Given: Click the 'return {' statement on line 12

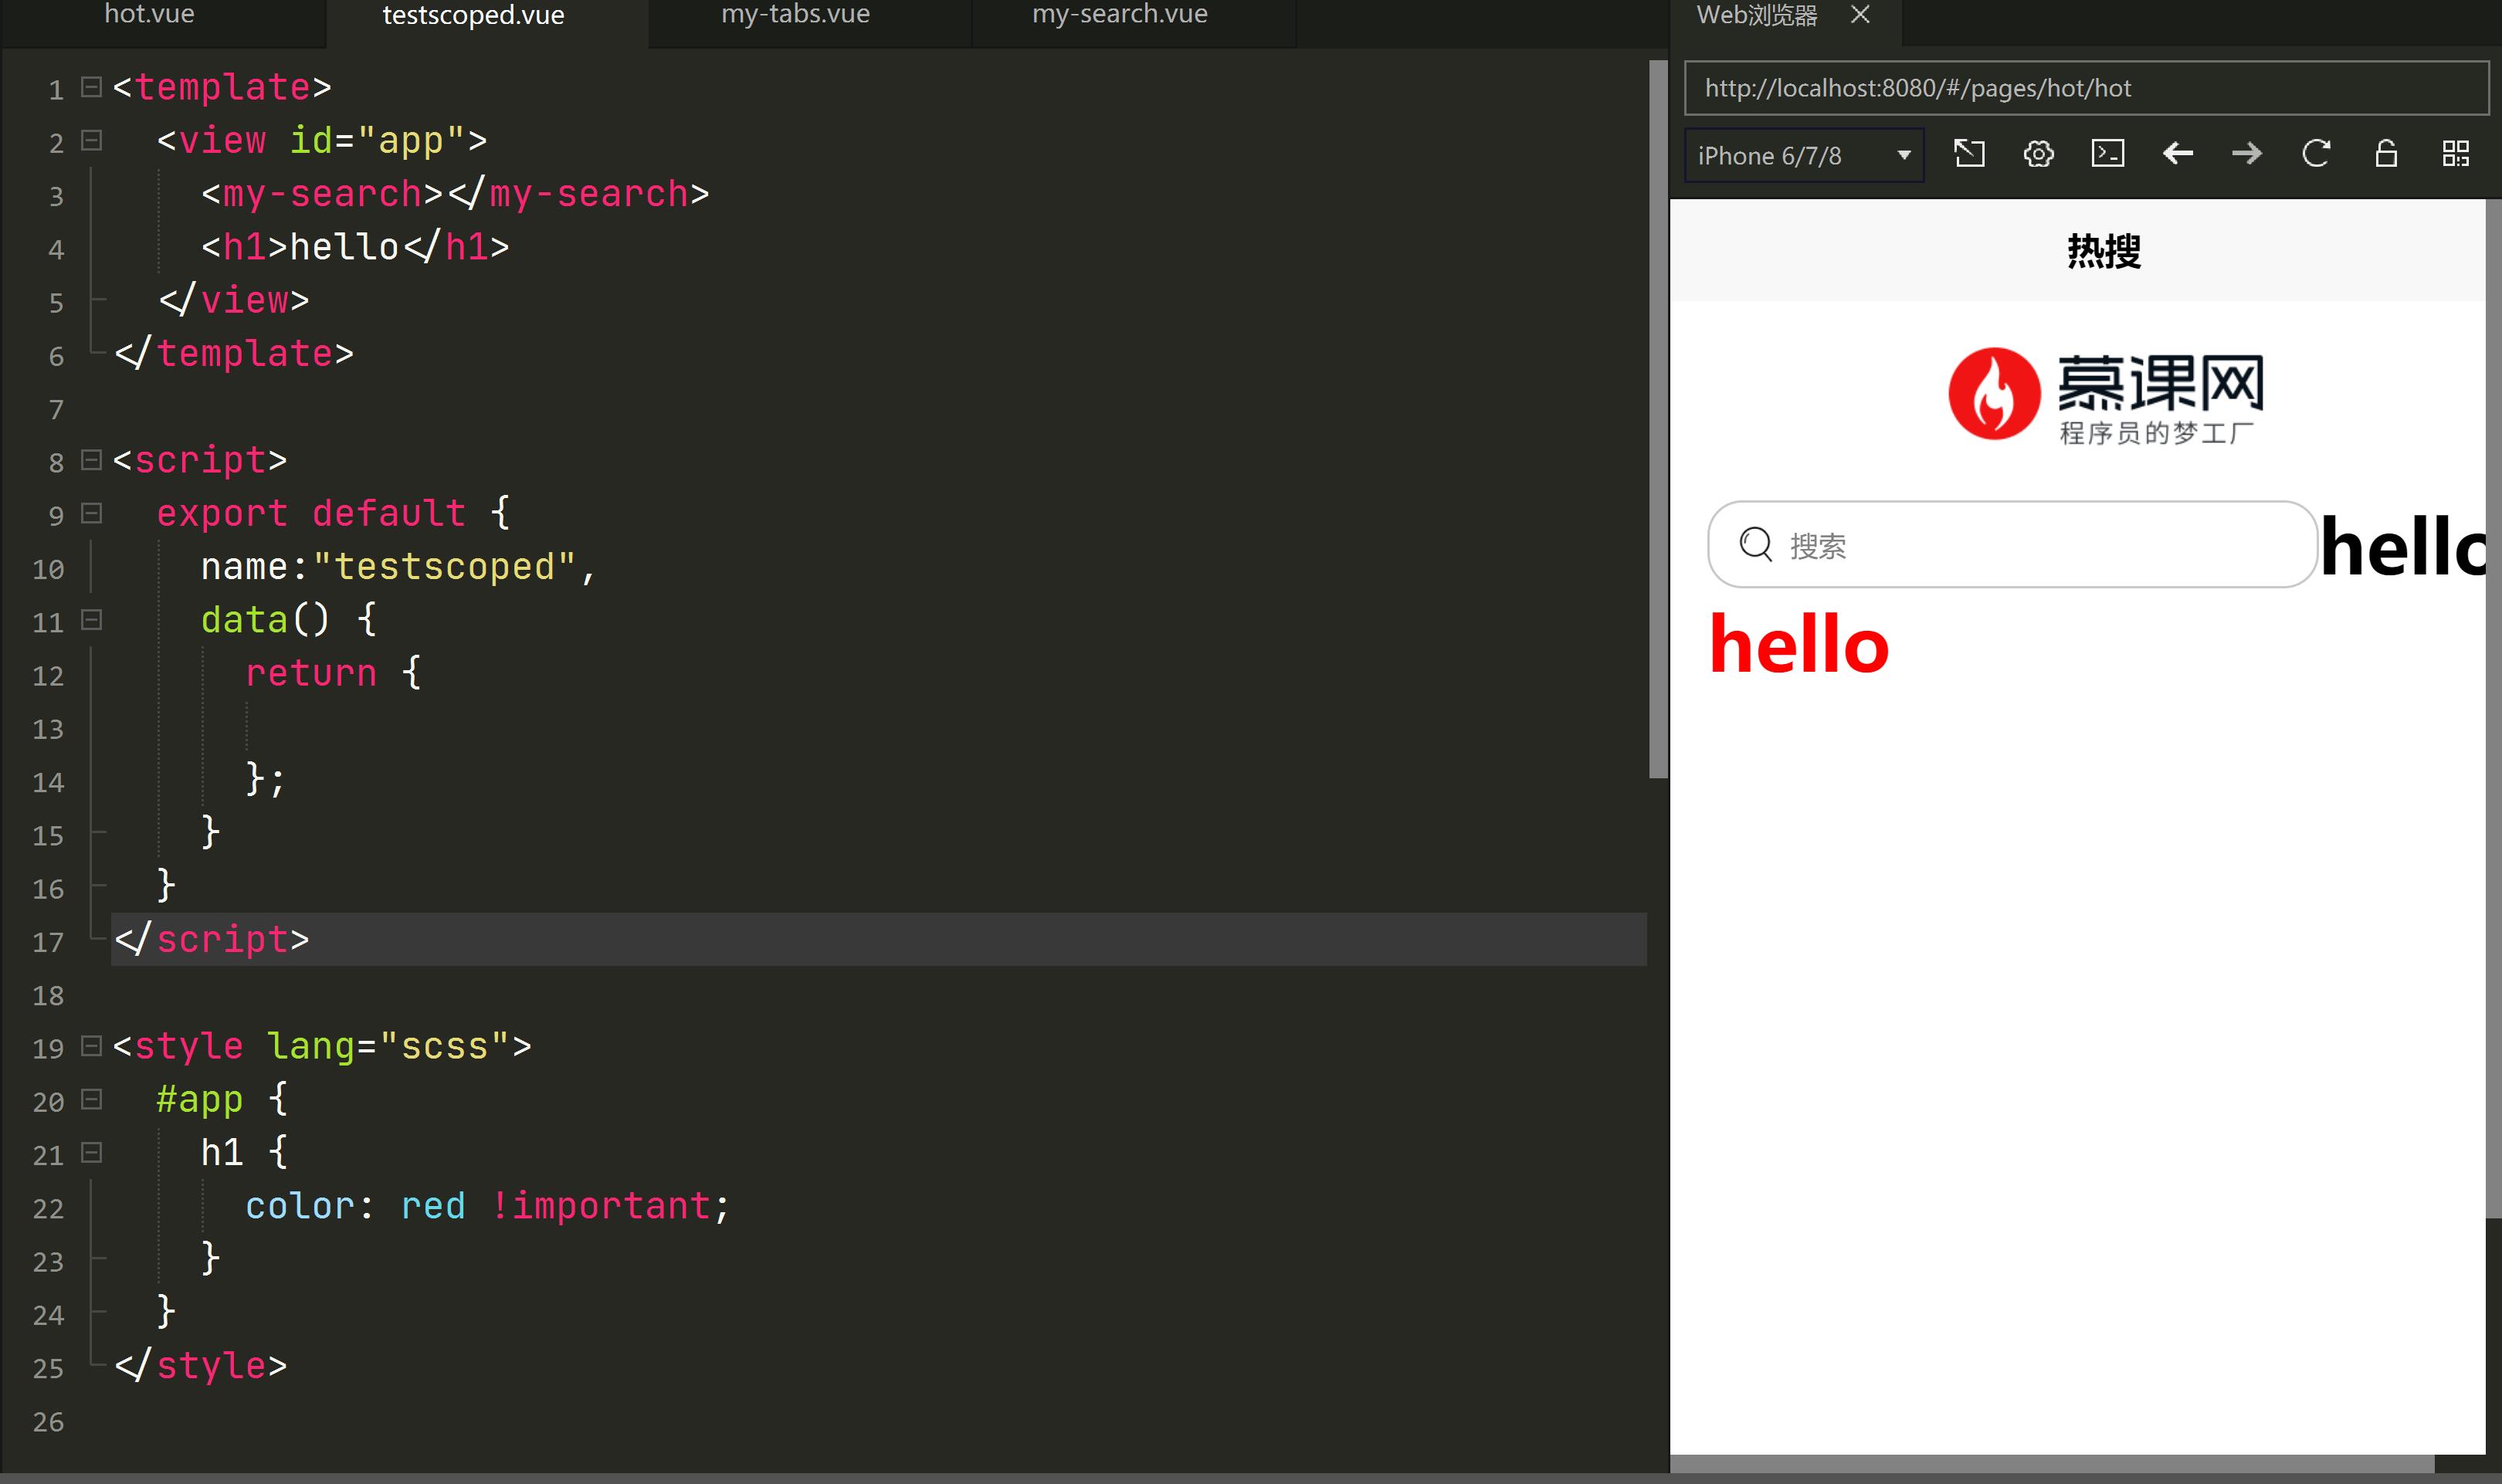Looking at the screenshot, I should [333, 673].
